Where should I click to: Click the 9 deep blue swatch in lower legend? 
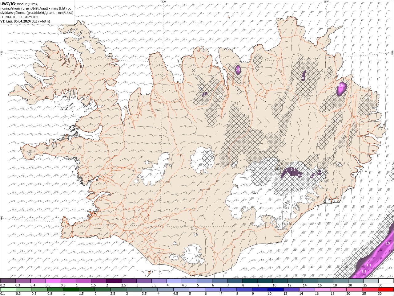pos(259,290)
